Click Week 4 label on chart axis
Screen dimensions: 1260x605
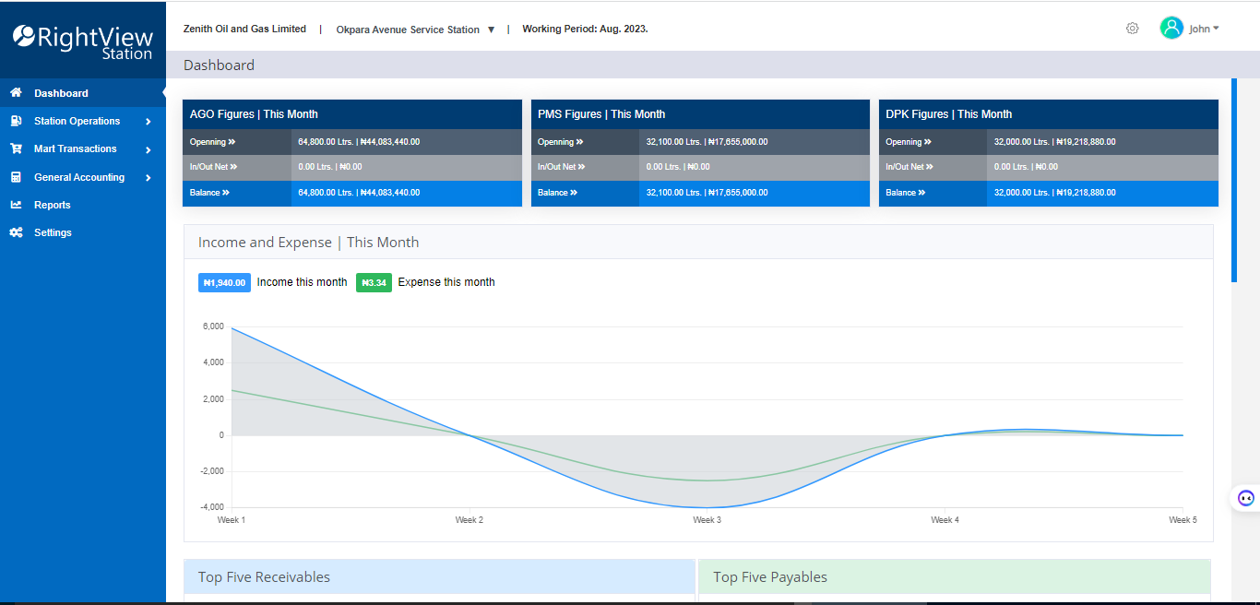click(x=945, y=520)
